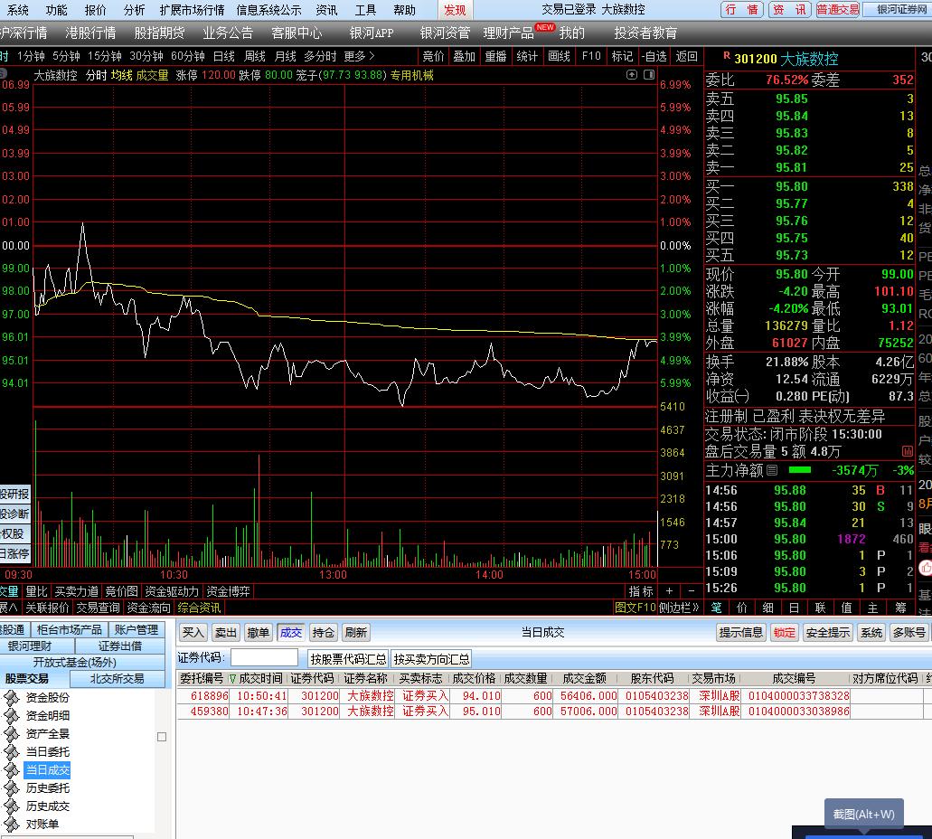Click the split-panel icon above the chart
Screen dimensions: 932x839
click(649, 75)
